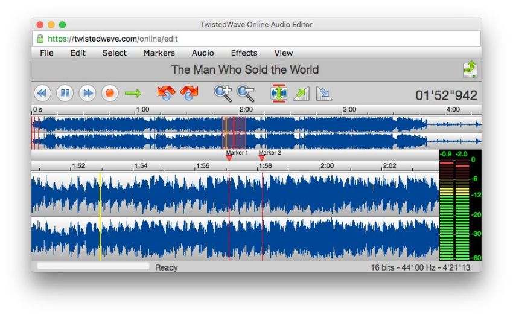This screenshot has width=513, height=317.
Task: Open the Markers menu
Action: [x=159, y=53]
